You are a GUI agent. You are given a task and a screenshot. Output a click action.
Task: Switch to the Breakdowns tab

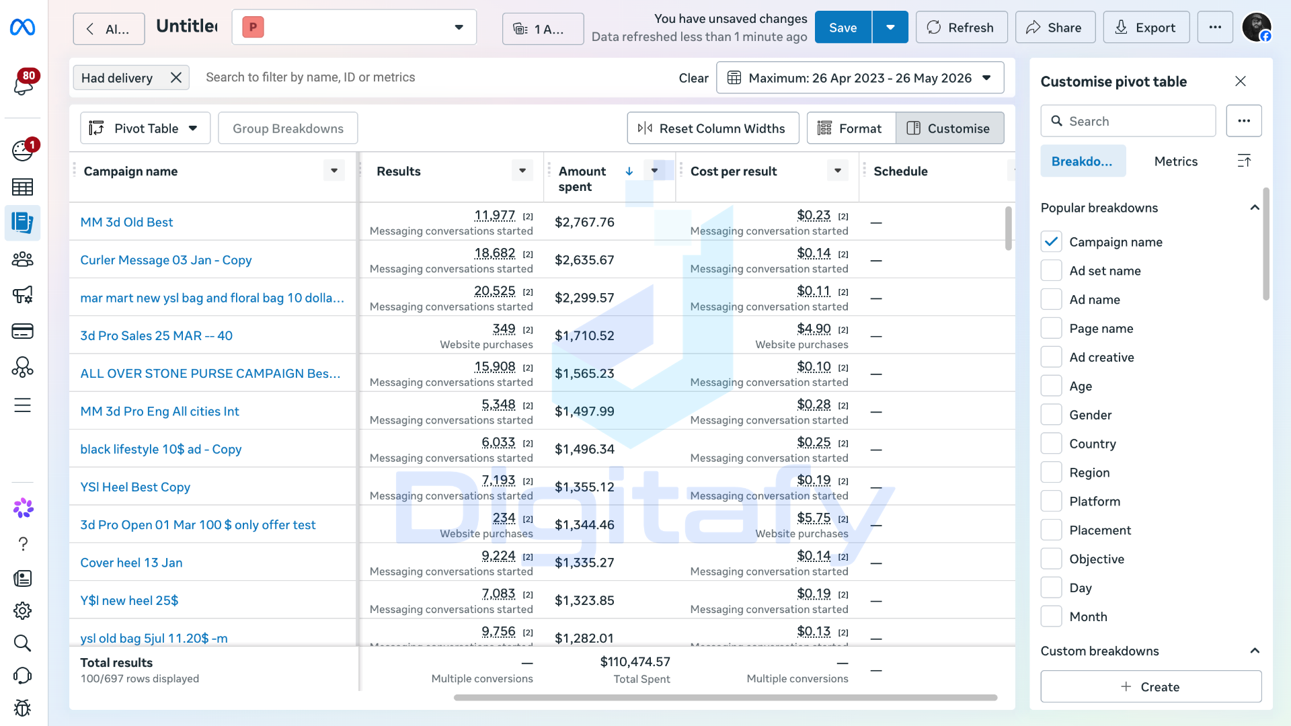tap(1083, 161)
